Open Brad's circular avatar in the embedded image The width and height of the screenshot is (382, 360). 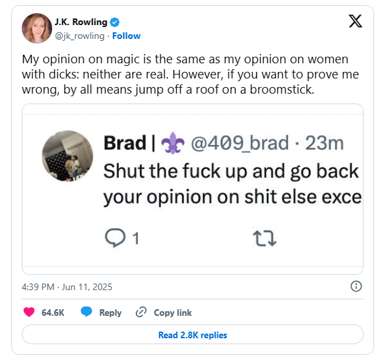[67, 156]
